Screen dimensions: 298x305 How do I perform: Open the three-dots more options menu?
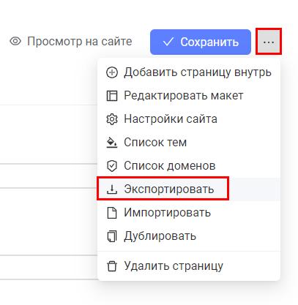click(269, 42)
